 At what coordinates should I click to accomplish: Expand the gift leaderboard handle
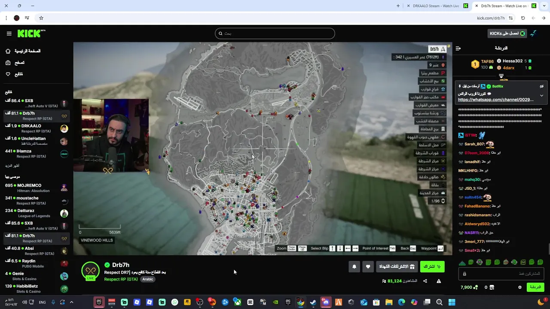501,76
